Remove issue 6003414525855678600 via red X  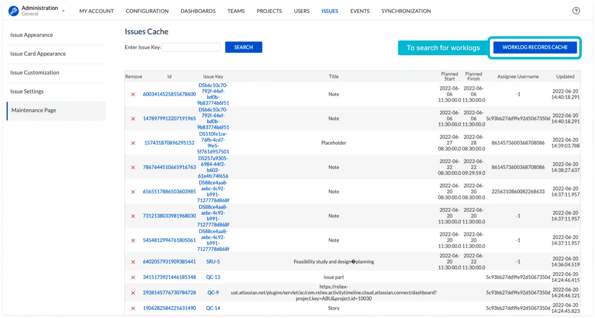[133, 95]
